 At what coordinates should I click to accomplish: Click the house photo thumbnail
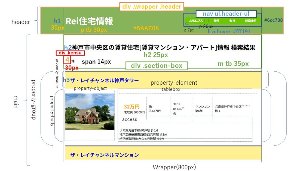90,112
